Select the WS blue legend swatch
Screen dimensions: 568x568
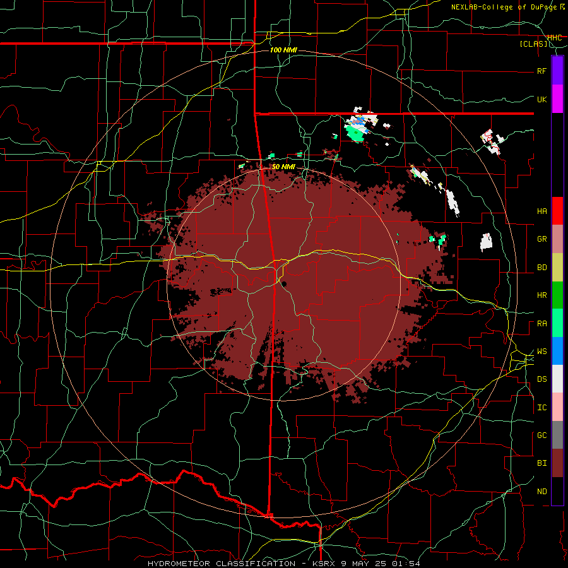(x=557, y=351)
